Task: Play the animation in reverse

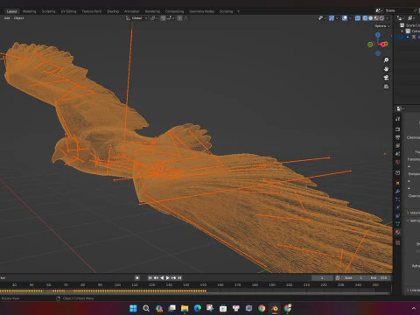Action: coord(162,278)
